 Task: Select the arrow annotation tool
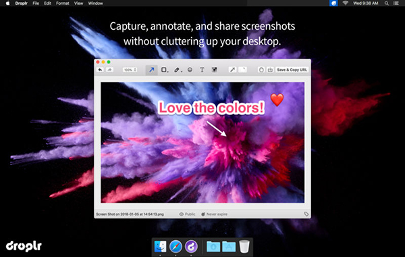pyautogui.click(x=151, y=70)
